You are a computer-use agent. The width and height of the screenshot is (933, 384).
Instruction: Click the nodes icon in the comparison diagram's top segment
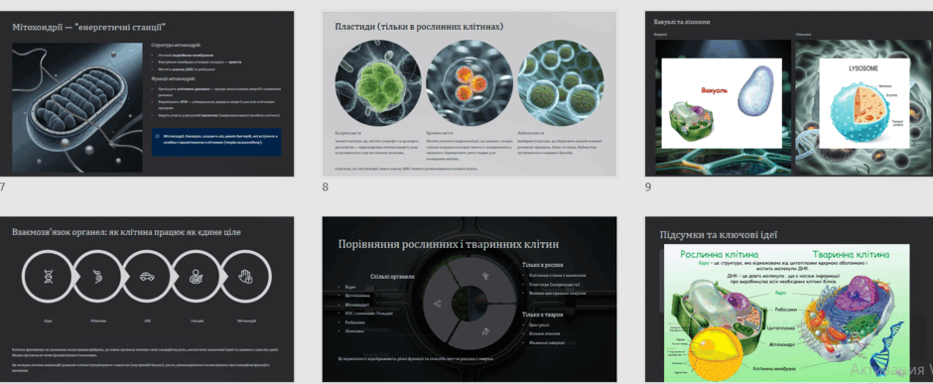tap(486, 275)
